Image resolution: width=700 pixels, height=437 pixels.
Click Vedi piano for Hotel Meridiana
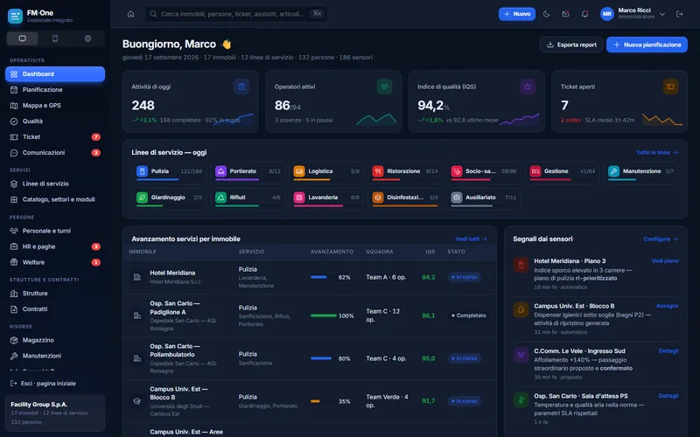coord(665,260)
